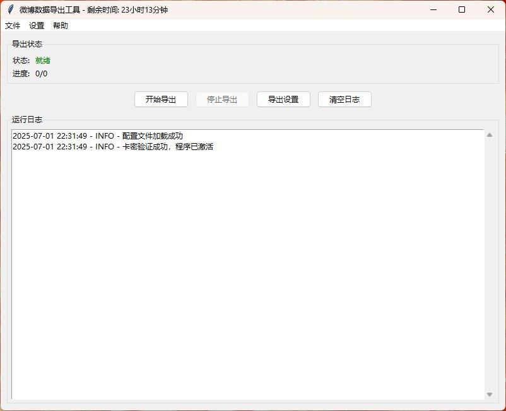Click the 运行日志 group label

(27, 120)
